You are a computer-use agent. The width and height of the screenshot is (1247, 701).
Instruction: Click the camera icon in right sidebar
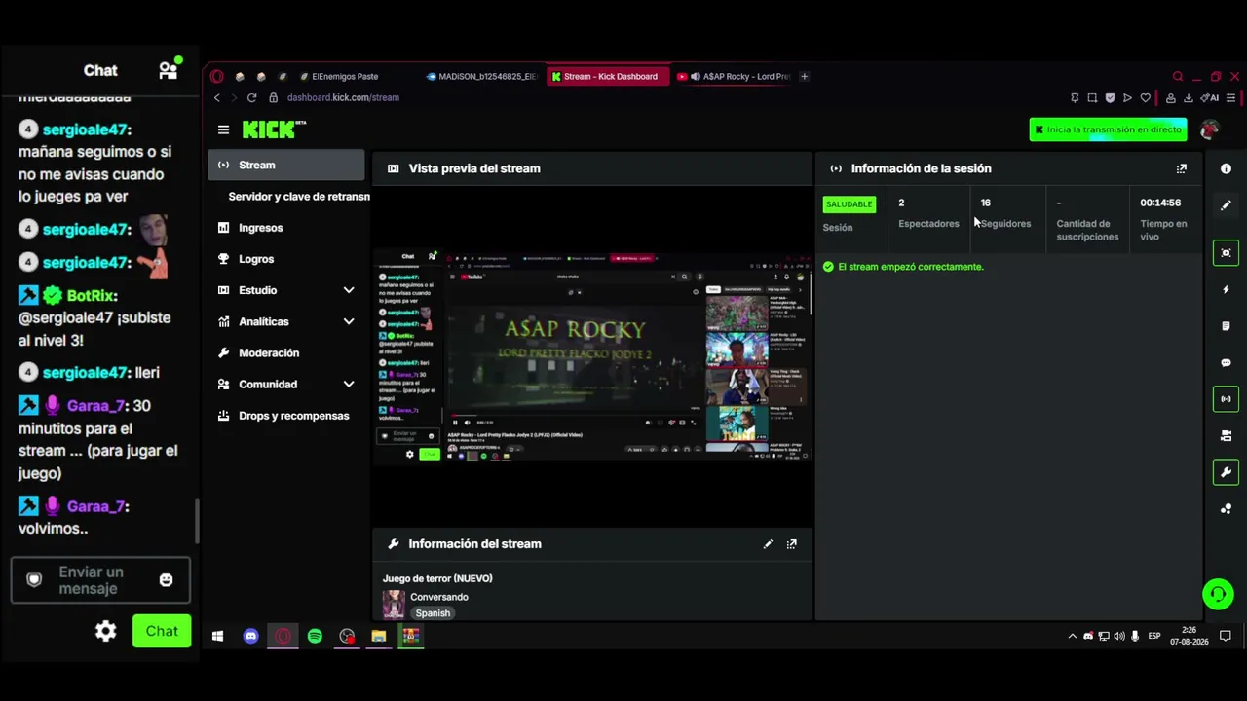coord(1226,435)
